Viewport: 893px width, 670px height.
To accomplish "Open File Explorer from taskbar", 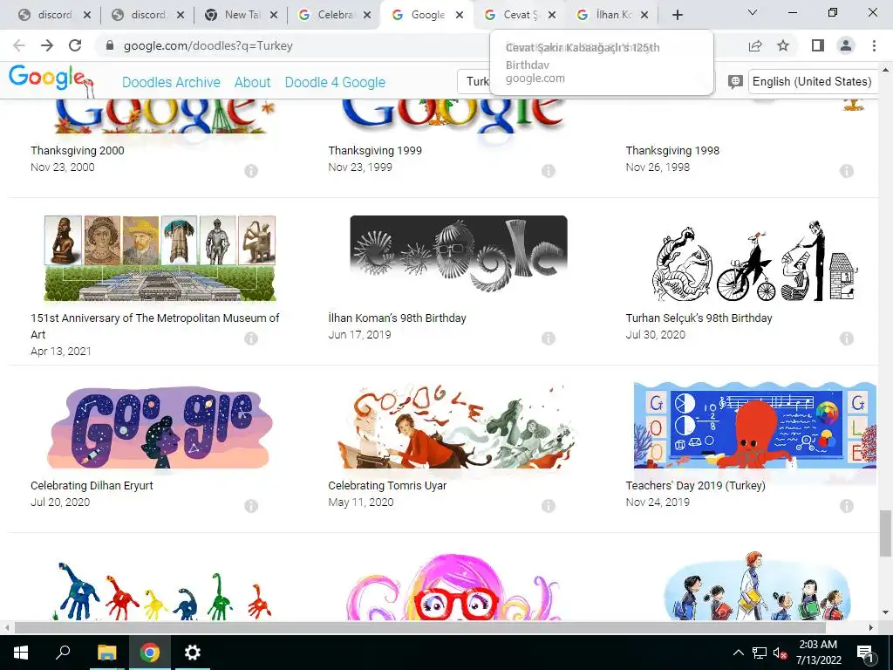I will (x=106, y=653).
